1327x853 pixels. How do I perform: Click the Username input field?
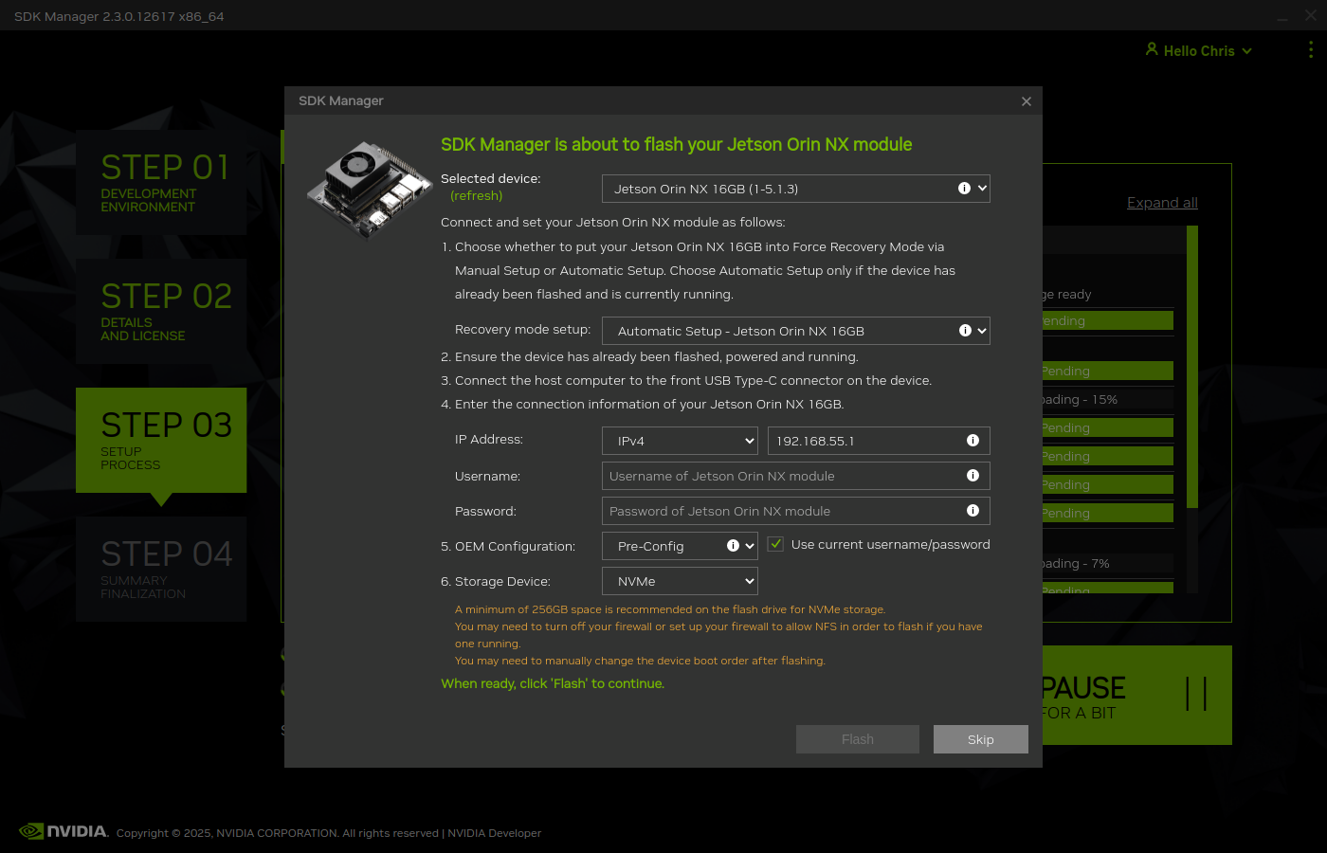pyautogui.click(x=782, y=476)
